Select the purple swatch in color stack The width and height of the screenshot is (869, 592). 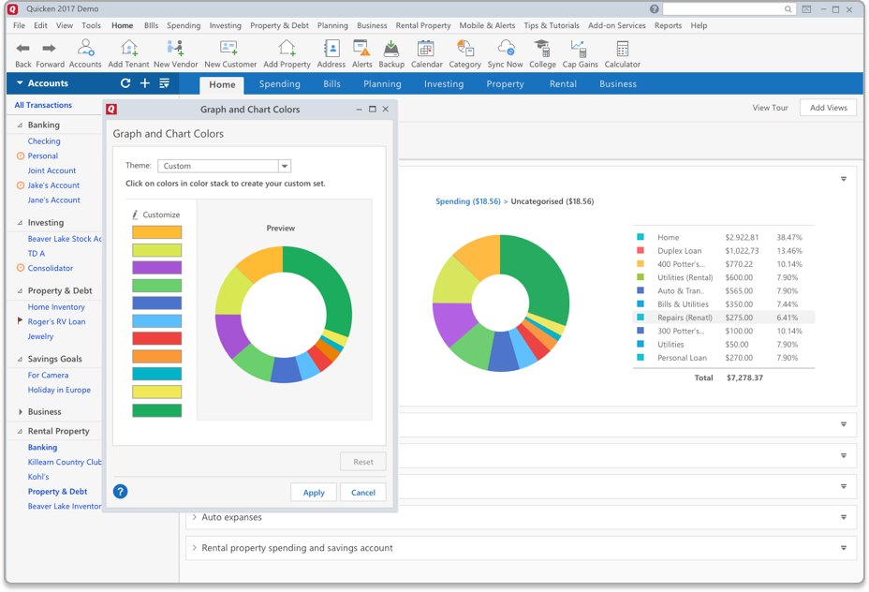(156, 268)
